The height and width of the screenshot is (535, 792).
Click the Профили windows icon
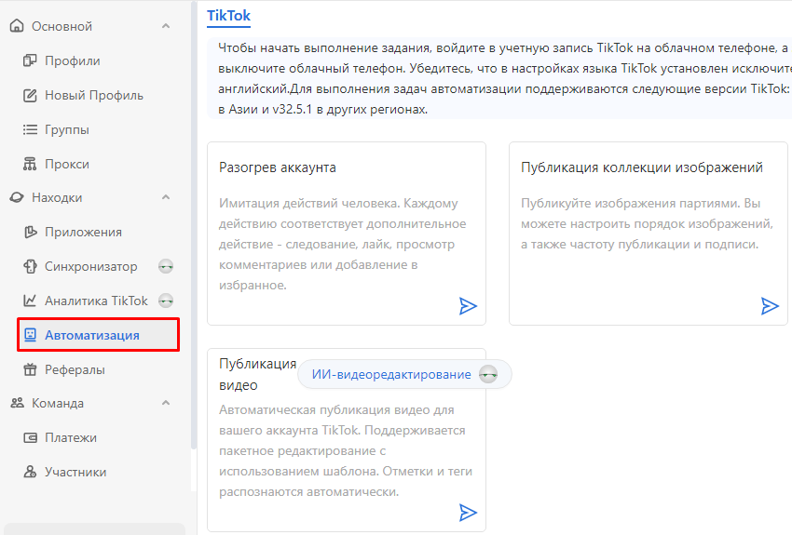coord(30,60)
